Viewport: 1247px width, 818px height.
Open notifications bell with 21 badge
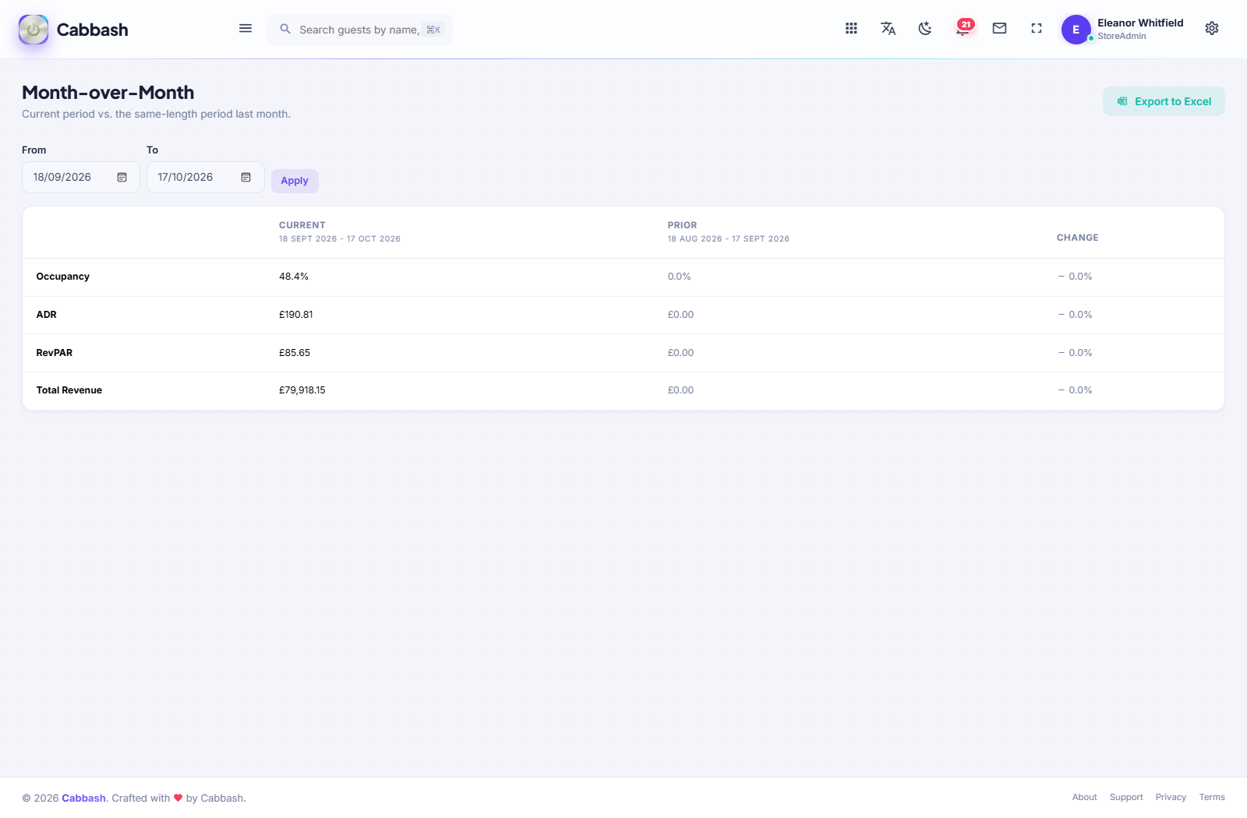point(963,29)
